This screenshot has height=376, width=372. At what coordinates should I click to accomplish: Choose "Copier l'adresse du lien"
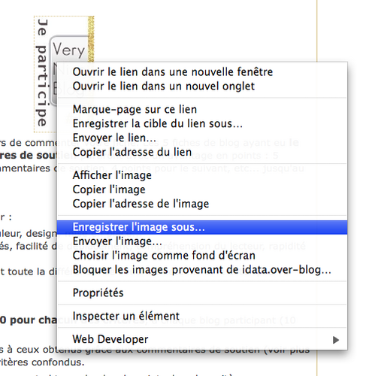[202, 152]
